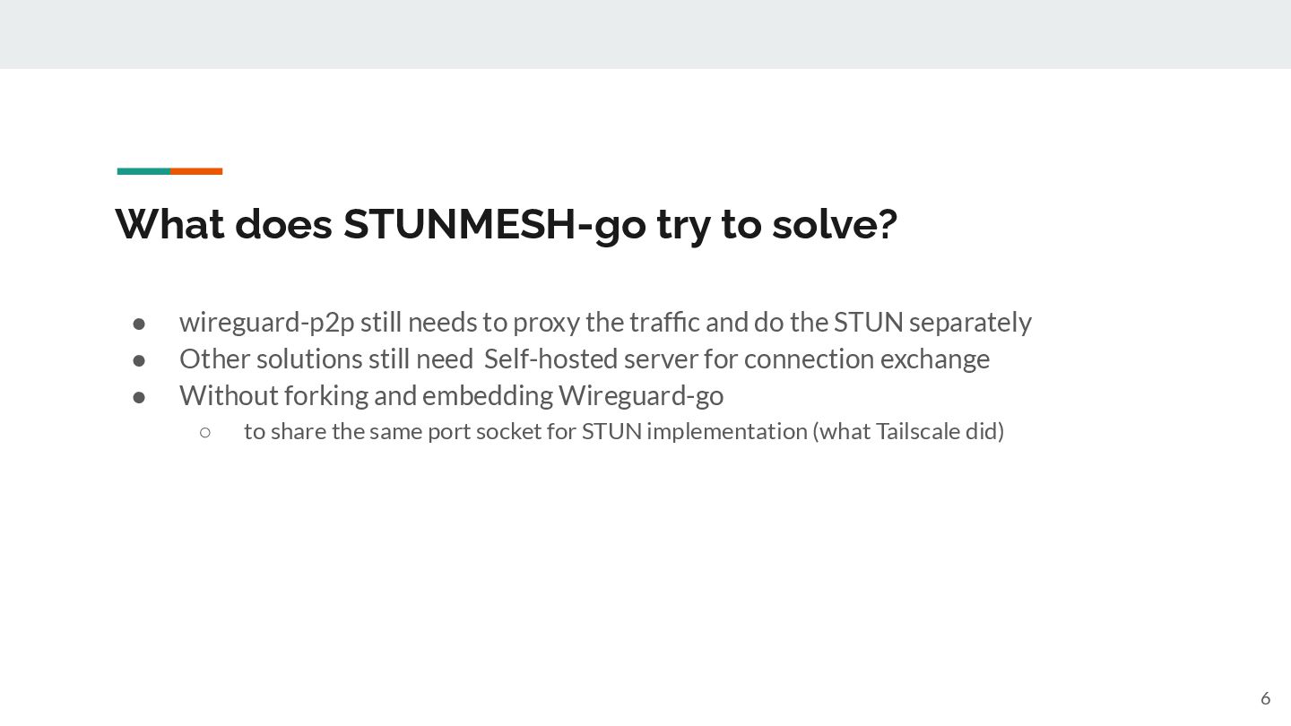Click 'STUN implementation' in the sub-bullet

[695, 431]
